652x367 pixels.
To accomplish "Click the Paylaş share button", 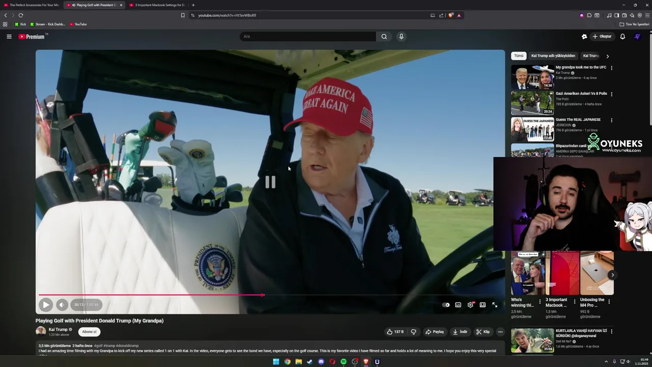I will coord(434,332).
